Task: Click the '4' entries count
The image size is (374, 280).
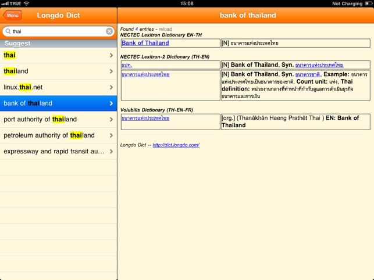Action: coord(137,29)
